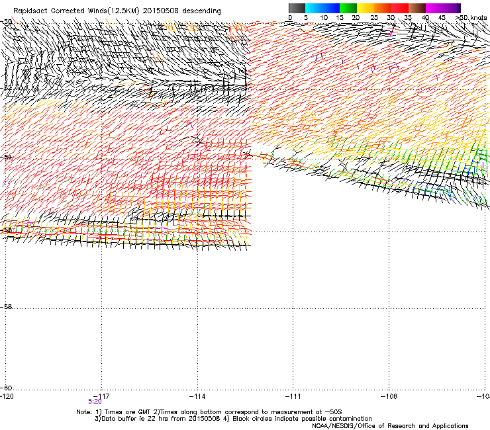This screenshot has width=490, height=430.
Task: Click the blue 10-15 knots legend segment
Action: pyautogui.click(x=331, y=8)
